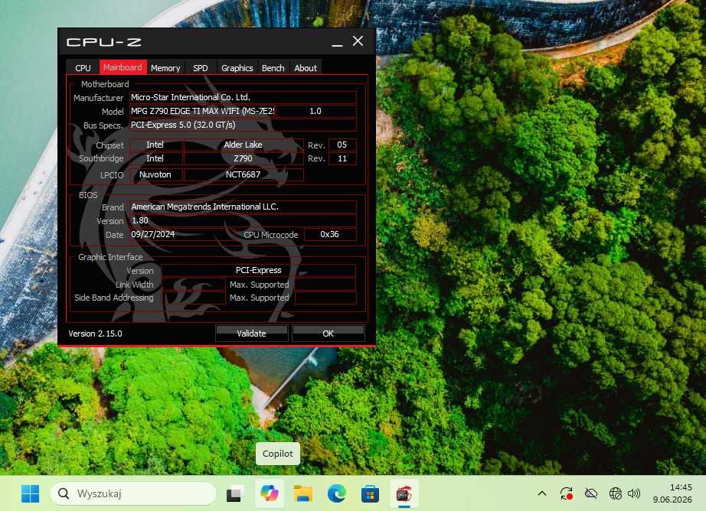Click the sync status tray icon
This screenshot has height=511, width=706.
(x=567, y=493)
